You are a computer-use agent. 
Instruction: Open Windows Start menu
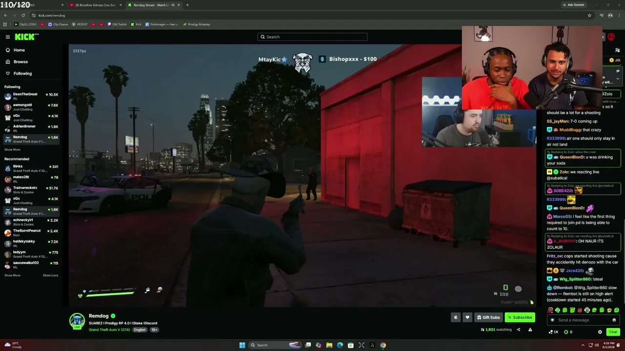tap(242, 345)
